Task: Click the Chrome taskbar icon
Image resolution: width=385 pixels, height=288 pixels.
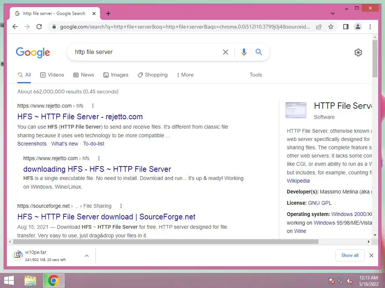Action: point(53,280)
